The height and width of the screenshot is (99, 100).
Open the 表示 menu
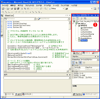pos(20,5)
